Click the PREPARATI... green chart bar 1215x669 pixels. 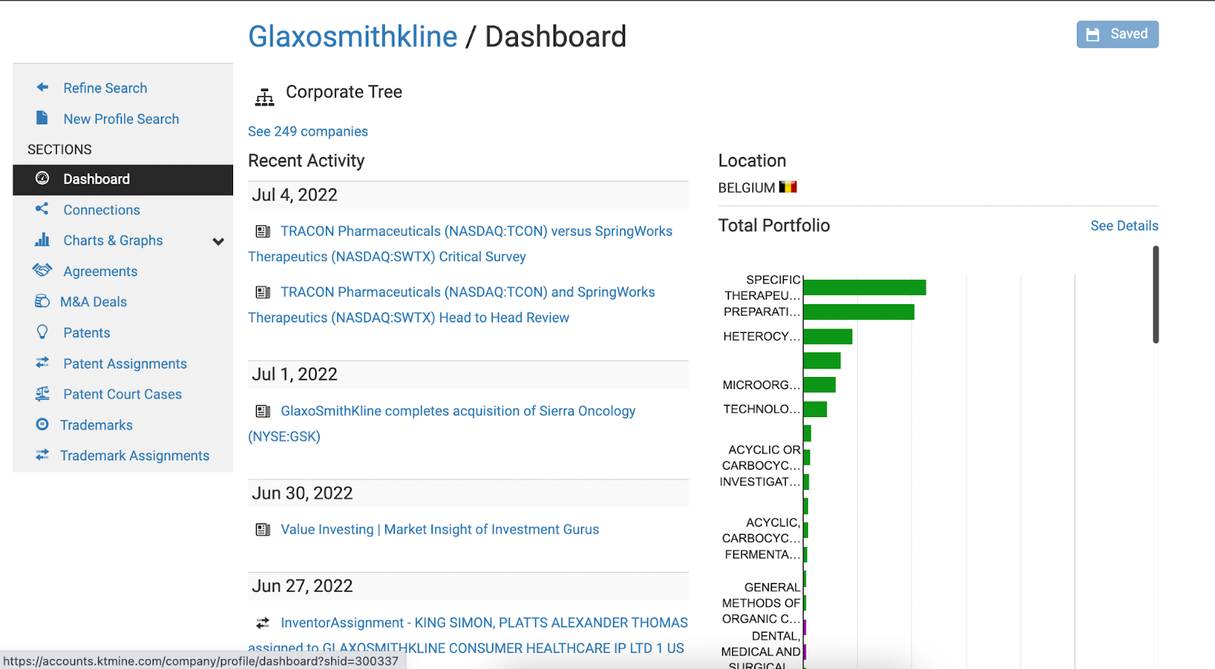click(859, 312)
